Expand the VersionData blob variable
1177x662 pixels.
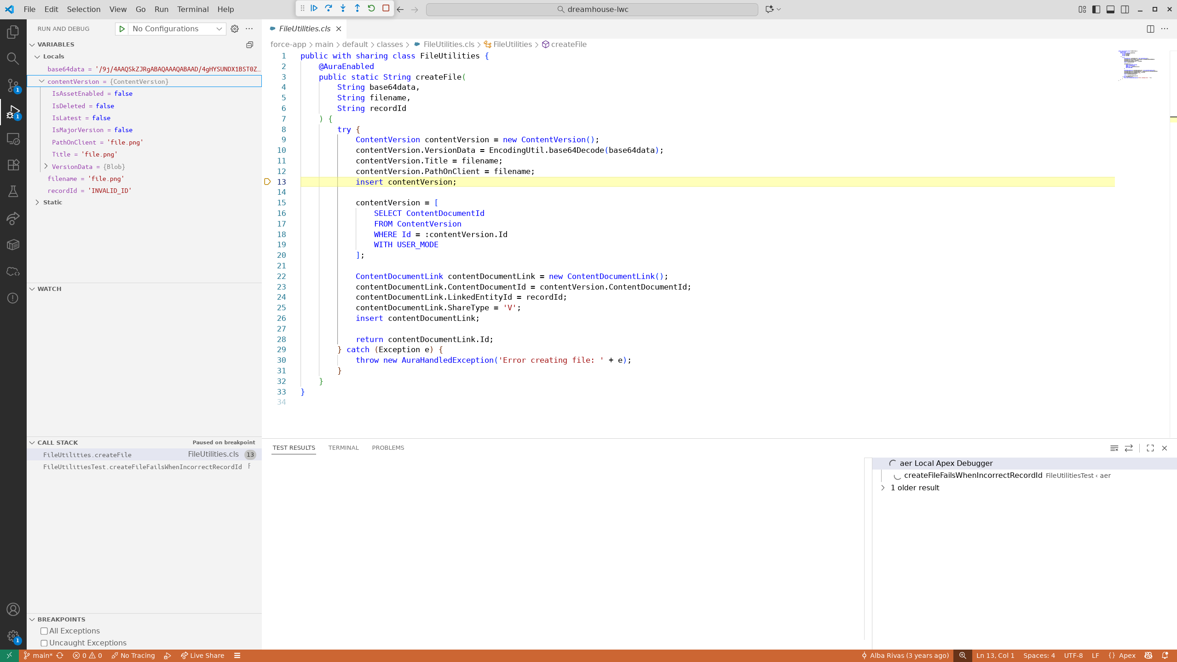pyautogui.click(x=46, y=166)
